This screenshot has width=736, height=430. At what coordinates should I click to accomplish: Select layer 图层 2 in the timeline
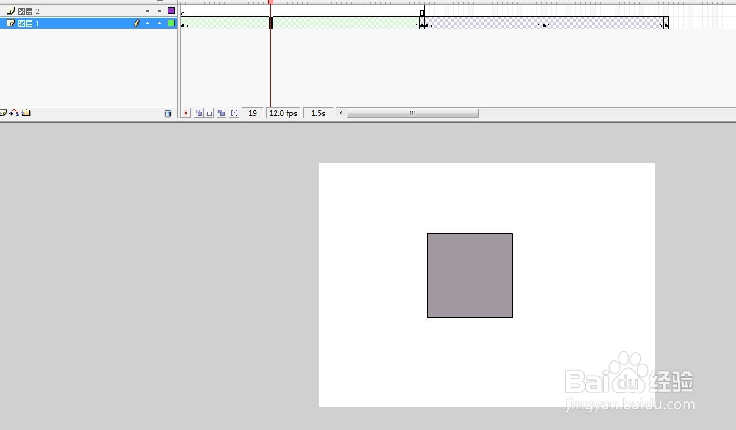(88, 11)
